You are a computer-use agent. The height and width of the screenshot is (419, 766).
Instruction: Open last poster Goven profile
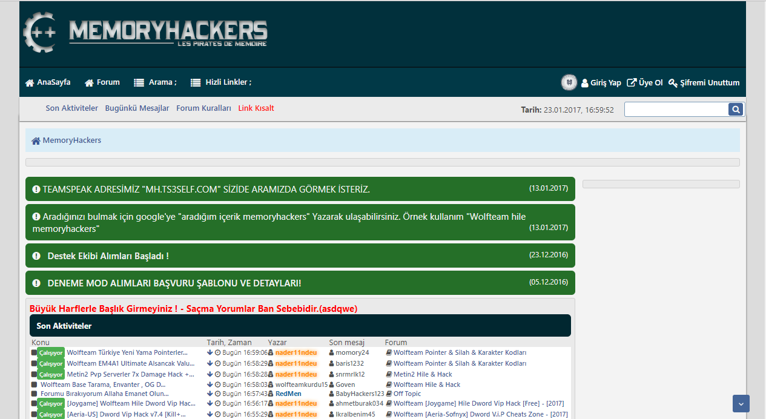tap(346, 384)
